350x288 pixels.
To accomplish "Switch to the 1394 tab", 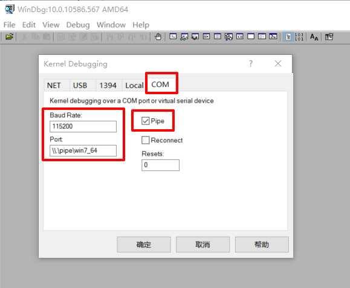I will [x=108, y=85].
